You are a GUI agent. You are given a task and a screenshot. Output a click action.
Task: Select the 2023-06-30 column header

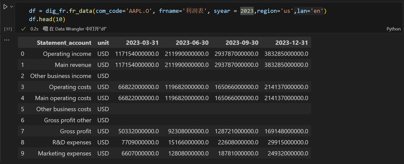coord(192,43)
